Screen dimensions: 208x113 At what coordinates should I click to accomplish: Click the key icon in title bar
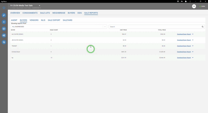click(x=182, y=1)
